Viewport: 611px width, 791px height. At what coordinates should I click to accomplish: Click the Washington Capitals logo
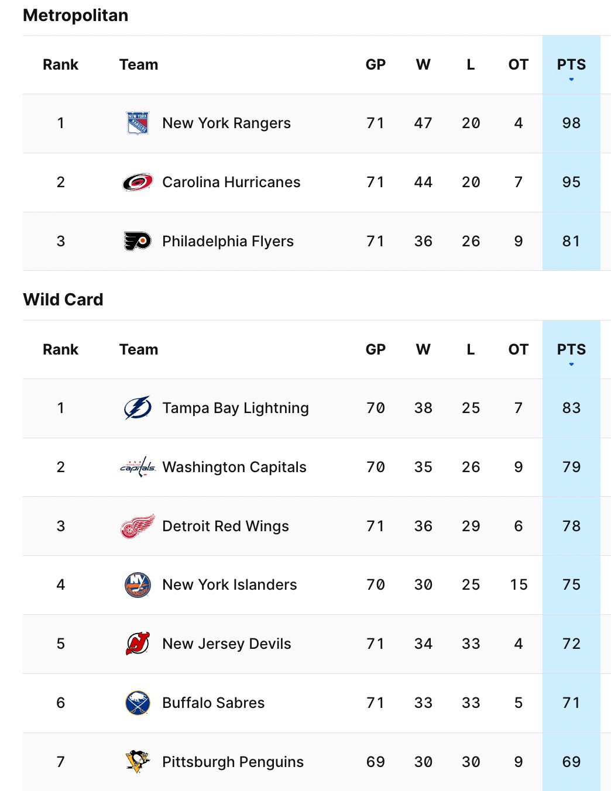(x=137, y=467)
